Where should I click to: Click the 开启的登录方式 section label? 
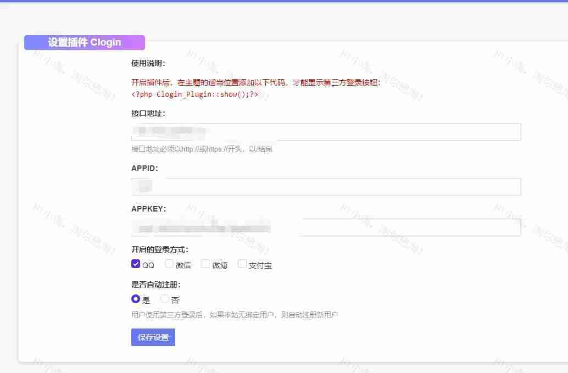pos(160,249)
